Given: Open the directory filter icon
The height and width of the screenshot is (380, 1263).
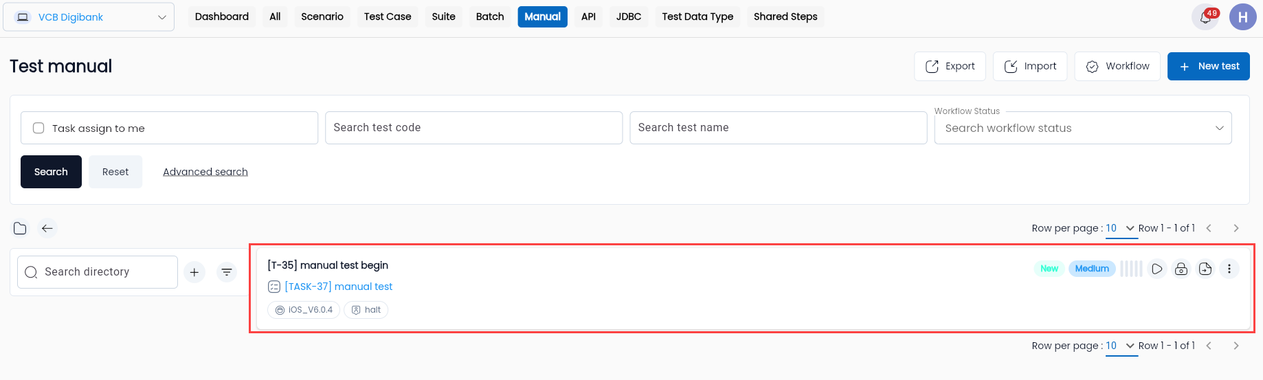Looking at the screenshot, I should 227,272.
